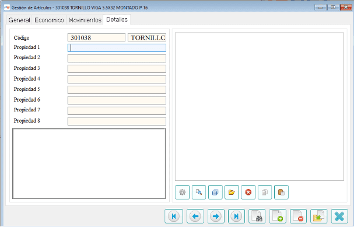This screenshot has height=227, width=354.
Task: Click the empty image preview panel at right
Action: coord(260,106)
